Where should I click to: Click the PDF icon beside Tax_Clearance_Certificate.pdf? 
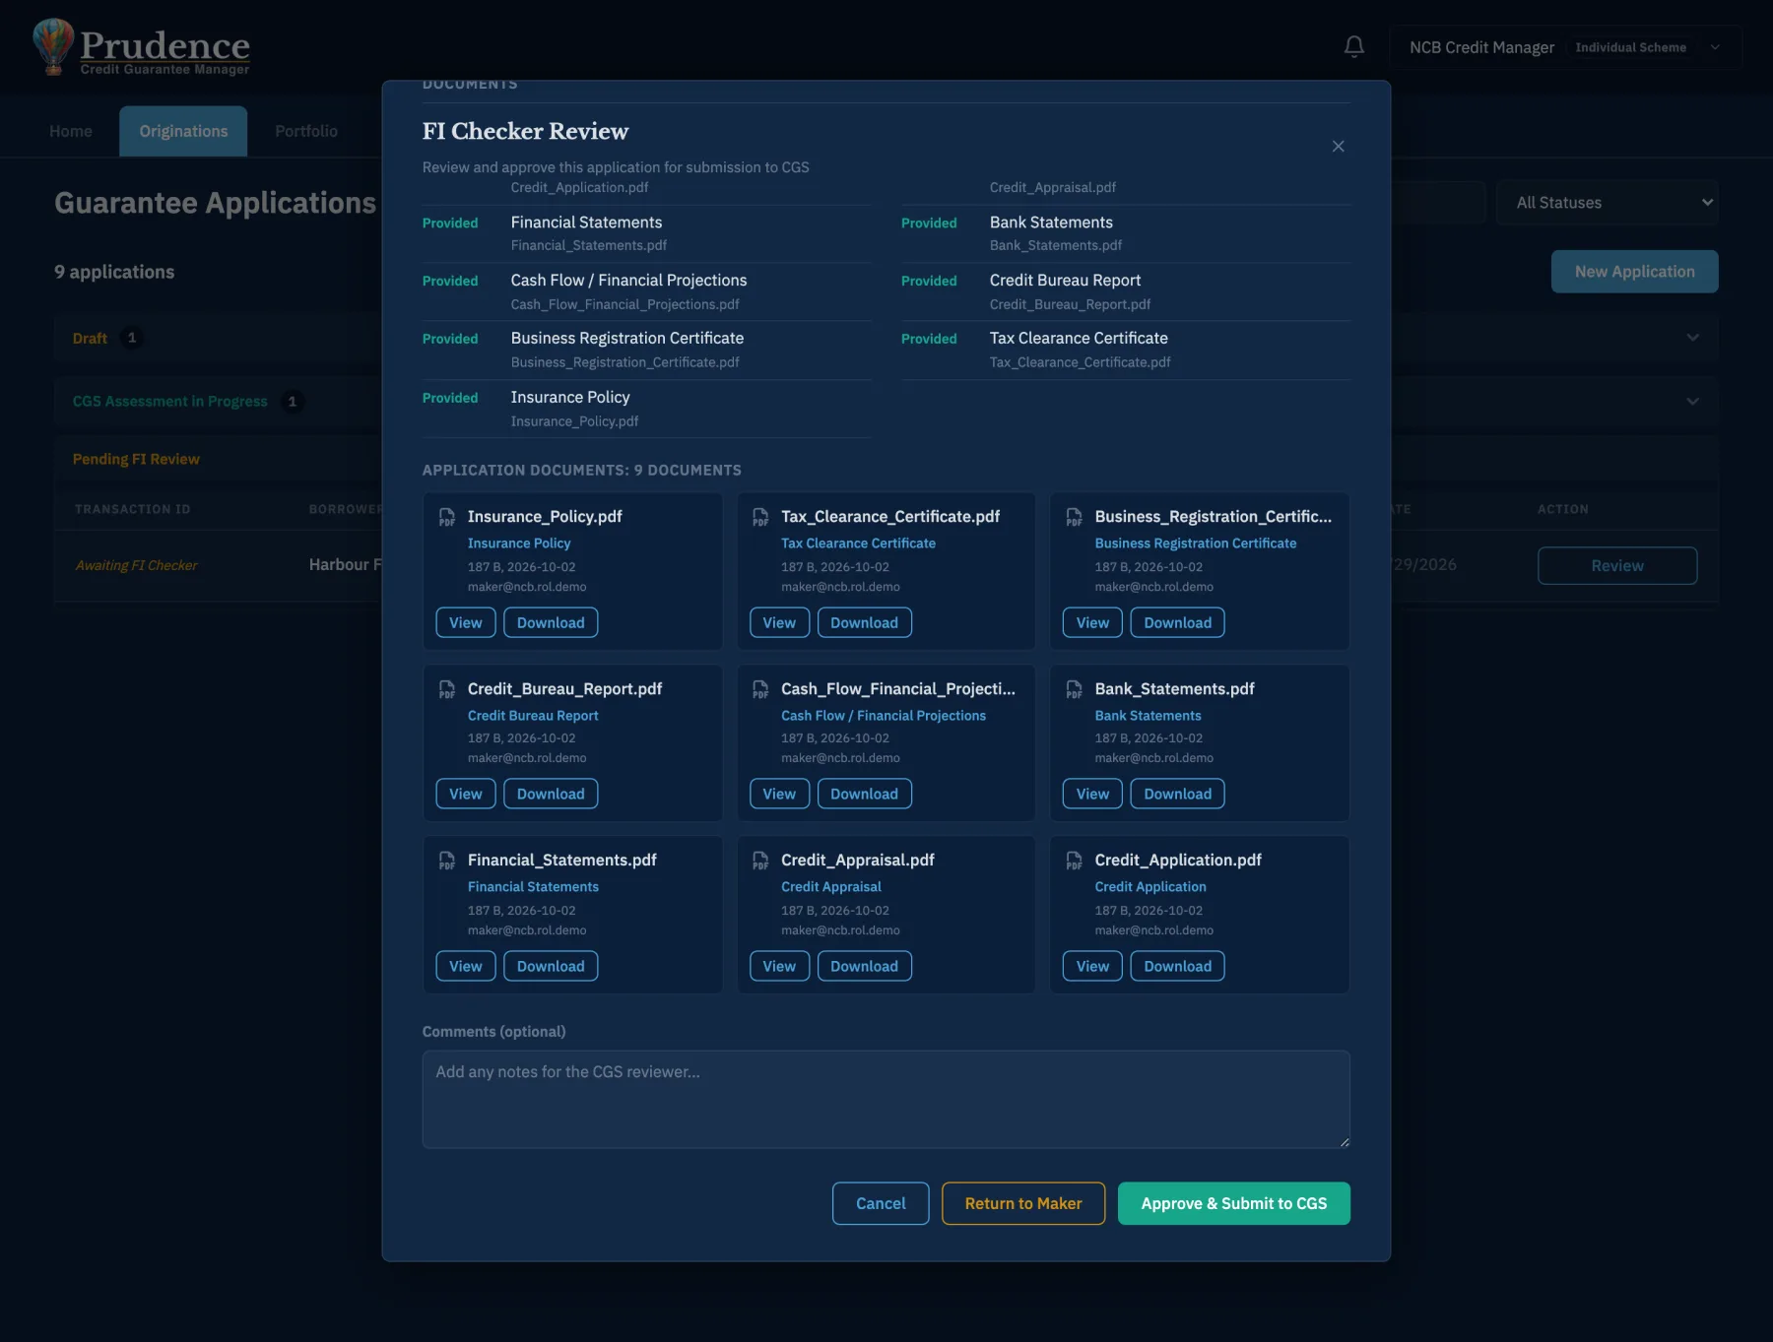[760, 517]
